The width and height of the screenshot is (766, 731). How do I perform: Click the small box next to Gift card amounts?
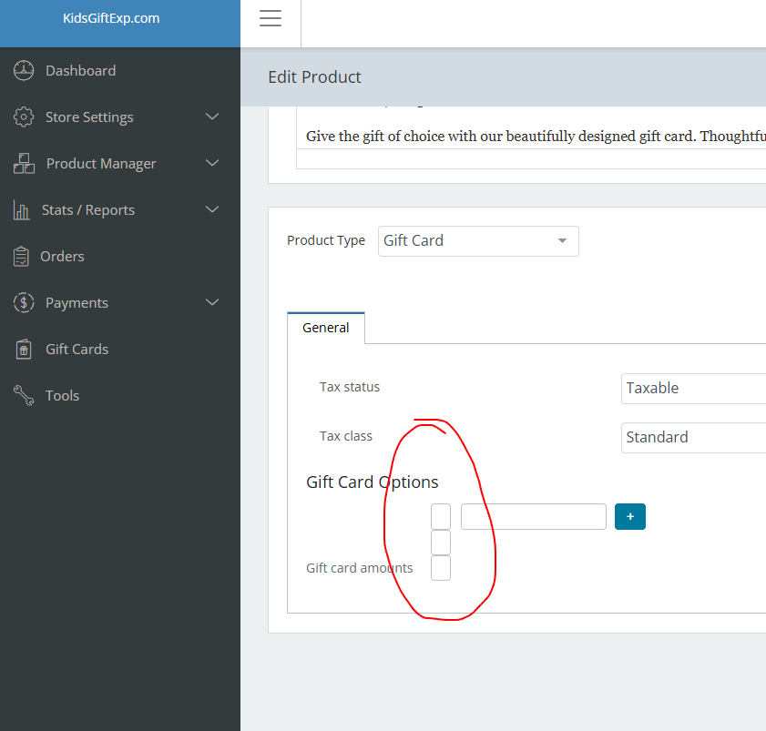tap(440, 568)
